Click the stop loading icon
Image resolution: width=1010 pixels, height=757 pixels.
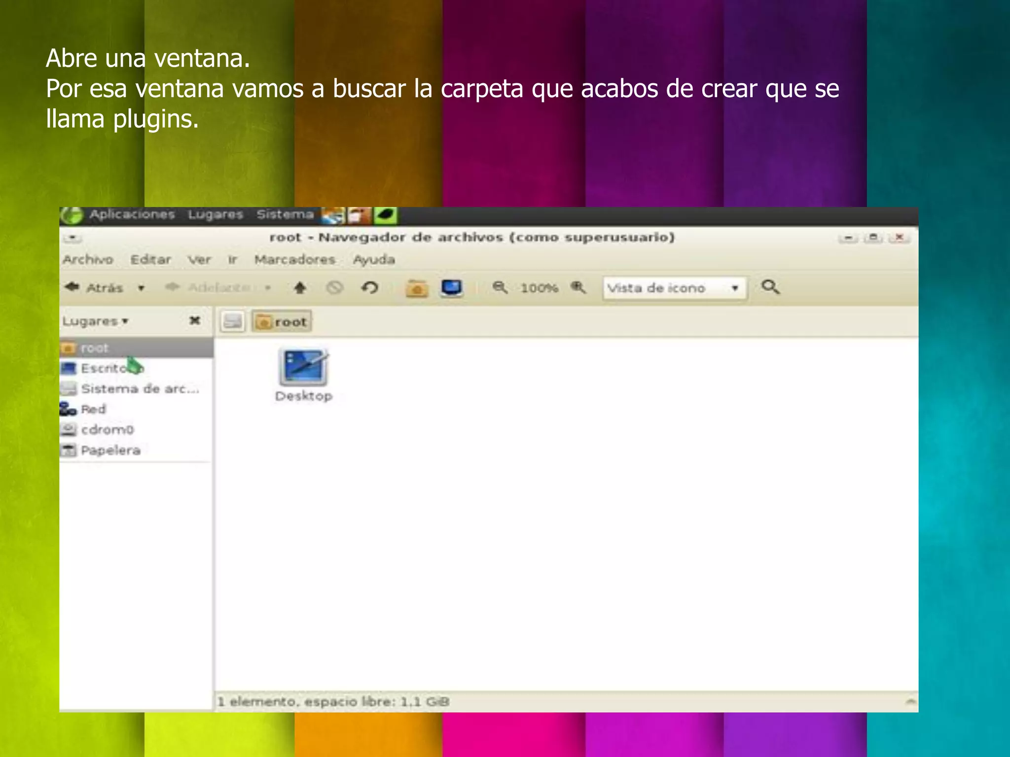pos(335,287)
